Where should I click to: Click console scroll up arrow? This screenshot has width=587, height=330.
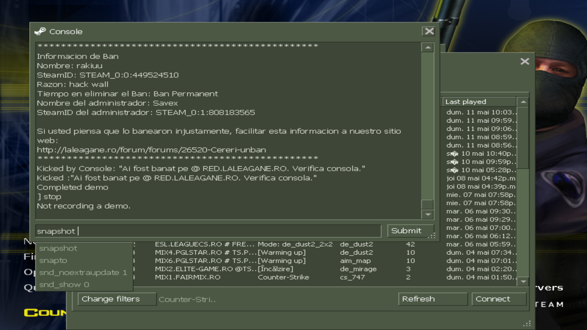pos(427,48)
